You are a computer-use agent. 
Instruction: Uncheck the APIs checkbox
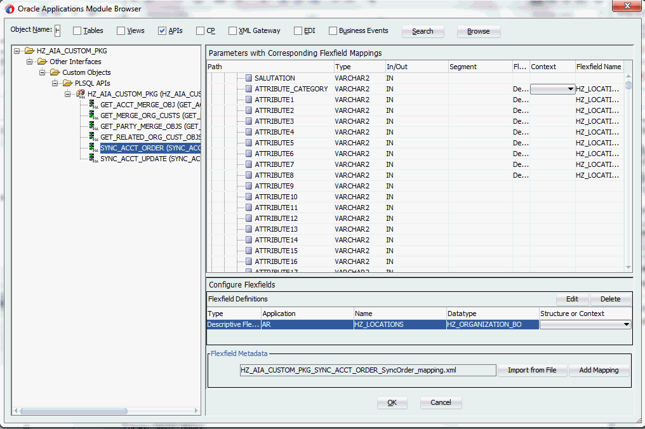(162, 31)
